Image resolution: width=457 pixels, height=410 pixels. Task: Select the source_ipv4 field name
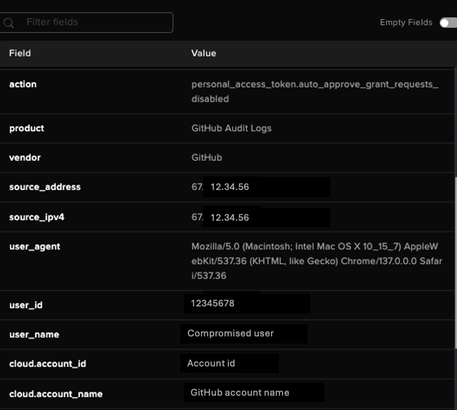(36, 217)
